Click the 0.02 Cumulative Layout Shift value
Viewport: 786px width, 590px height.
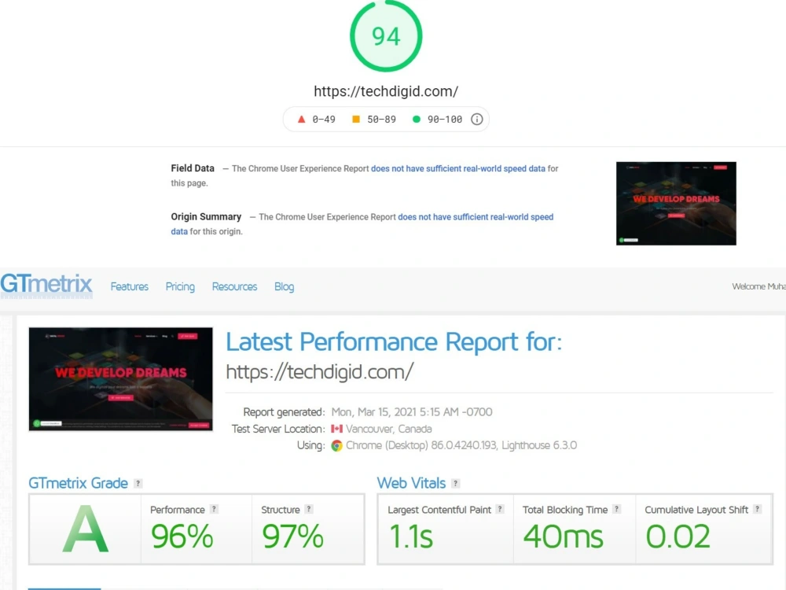(x=678, y=536)
